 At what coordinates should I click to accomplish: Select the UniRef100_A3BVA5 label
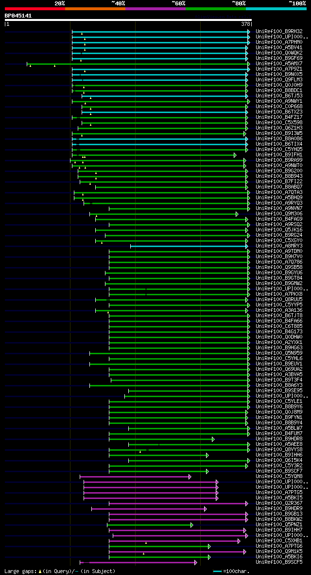coord(279,375)
